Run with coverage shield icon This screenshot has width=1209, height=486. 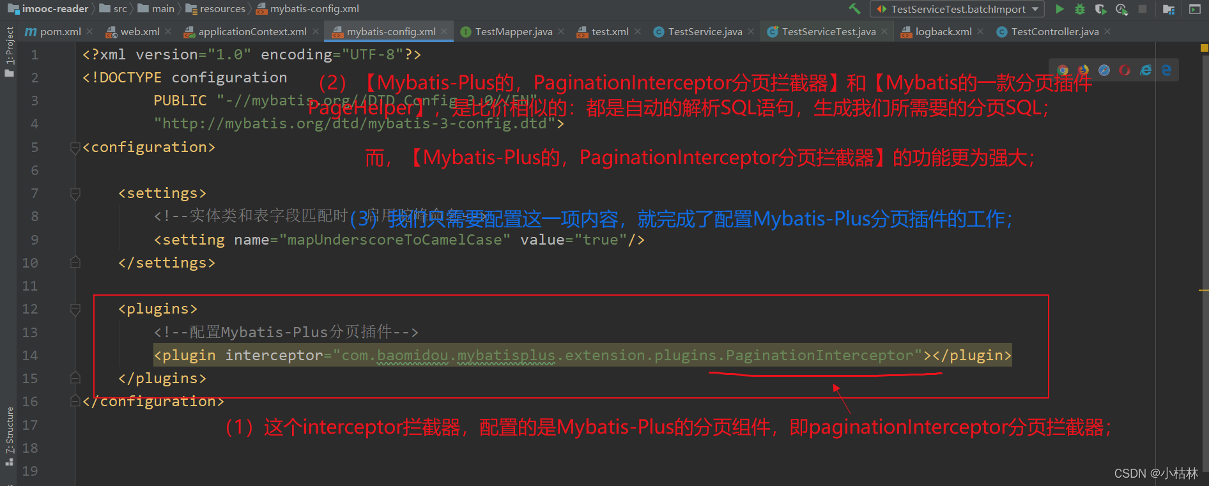pos(1100,9)
